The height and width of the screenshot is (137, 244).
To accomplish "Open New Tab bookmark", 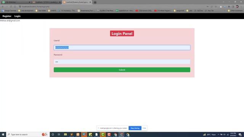I will point(209,11).
